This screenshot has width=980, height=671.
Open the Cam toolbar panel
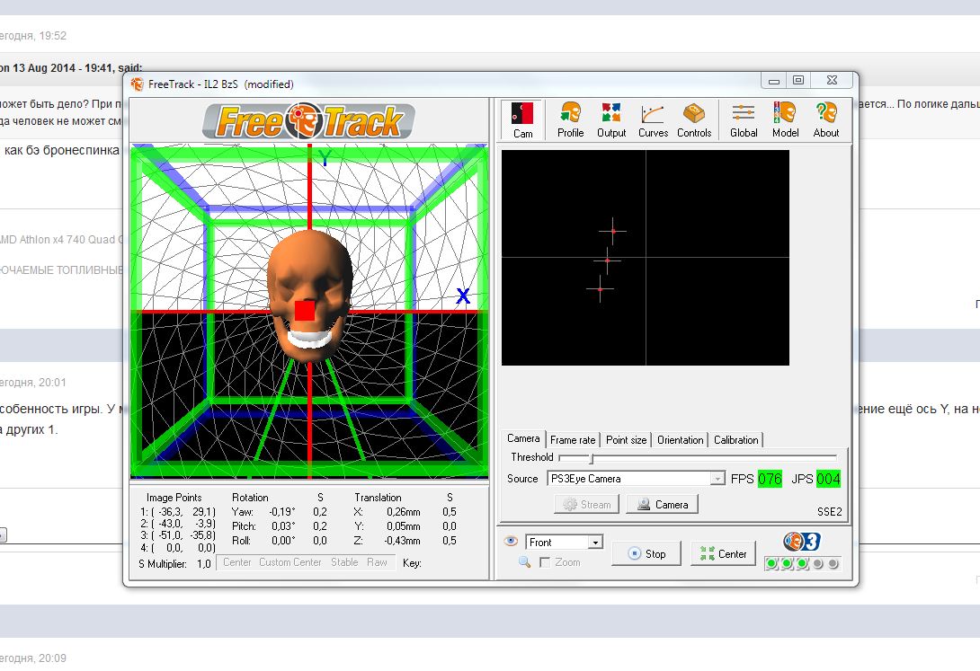522,119
